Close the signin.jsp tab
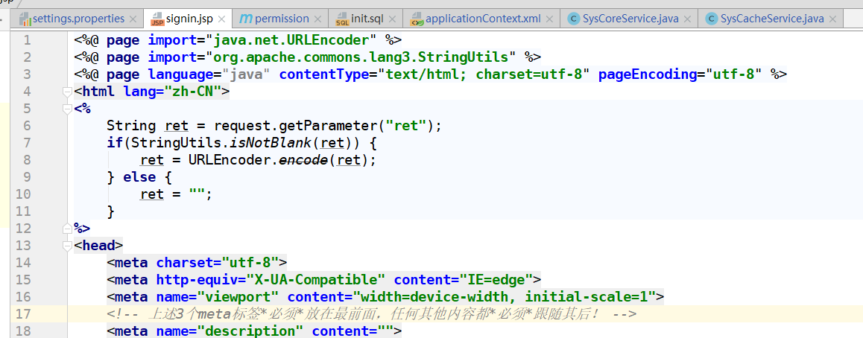Image resolution: width=863 pixels, height=338 pixels. tap(222, 19)
